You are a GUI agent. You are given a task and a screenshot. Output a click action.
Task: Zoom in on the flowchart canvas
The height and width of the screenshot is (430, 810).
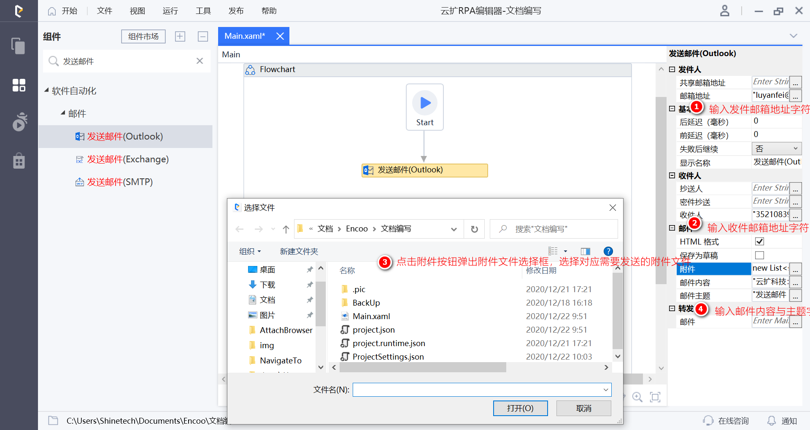(637, 397)
